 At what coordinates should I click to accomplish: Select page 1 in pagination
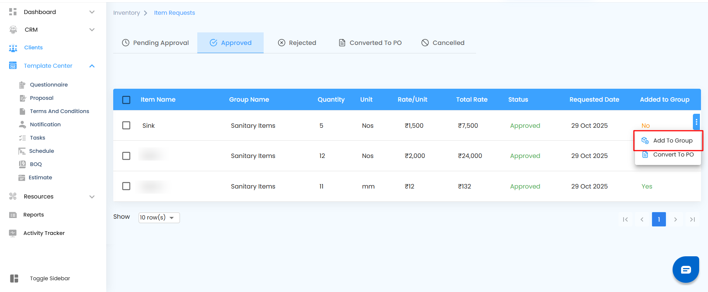(x=659, y=219)
